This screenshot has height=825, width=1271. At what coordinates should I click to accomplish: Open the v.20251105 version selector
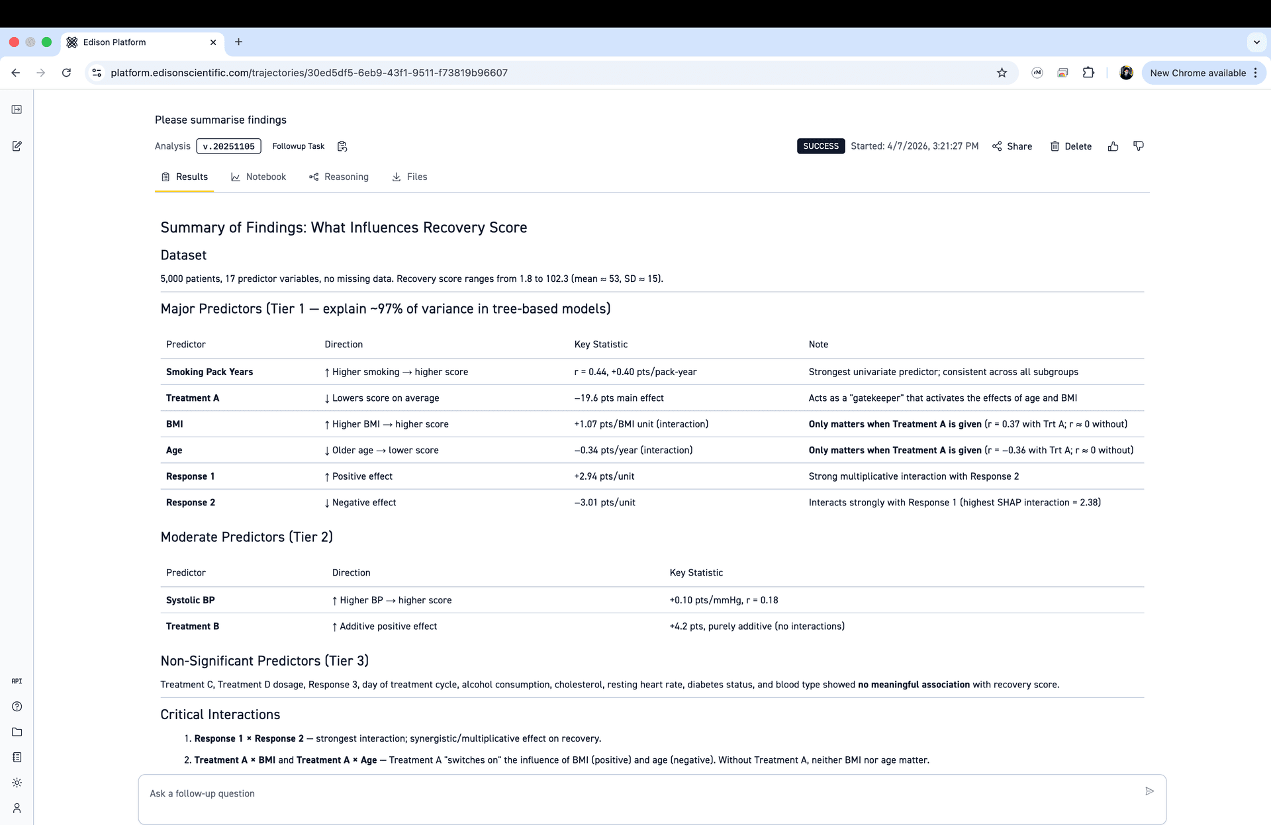pos(228,146)
